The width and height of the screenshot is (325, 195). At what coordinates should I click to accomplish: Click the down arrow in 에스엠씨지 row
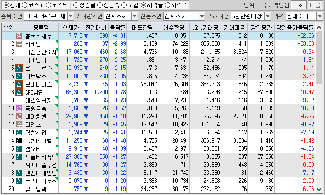pos(86,100)
